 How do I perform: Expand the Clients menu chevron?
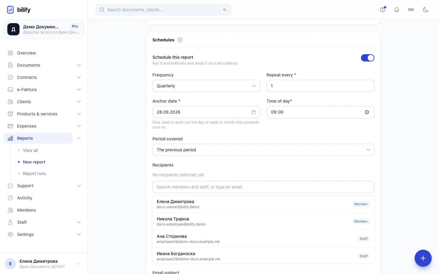click(79, 102)
